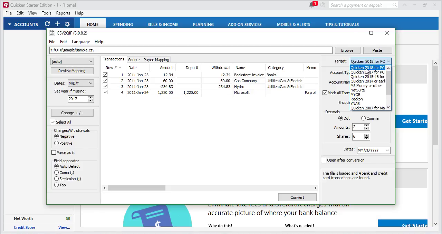Switch to Payee Mapping tab
This screenshot has height=234, width=442.
coord(156,60)
